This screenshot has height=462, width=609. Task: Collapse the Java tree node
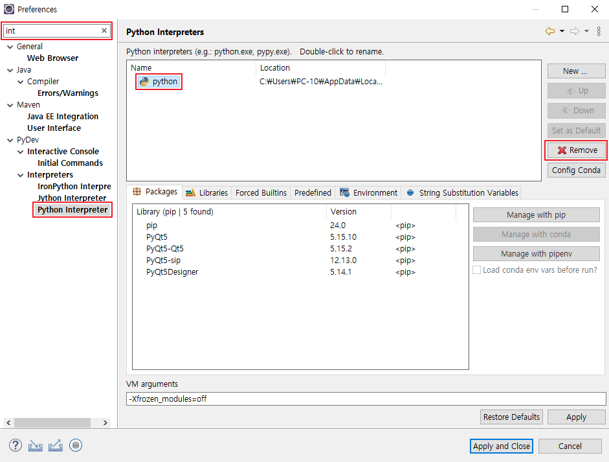point(10,70)
